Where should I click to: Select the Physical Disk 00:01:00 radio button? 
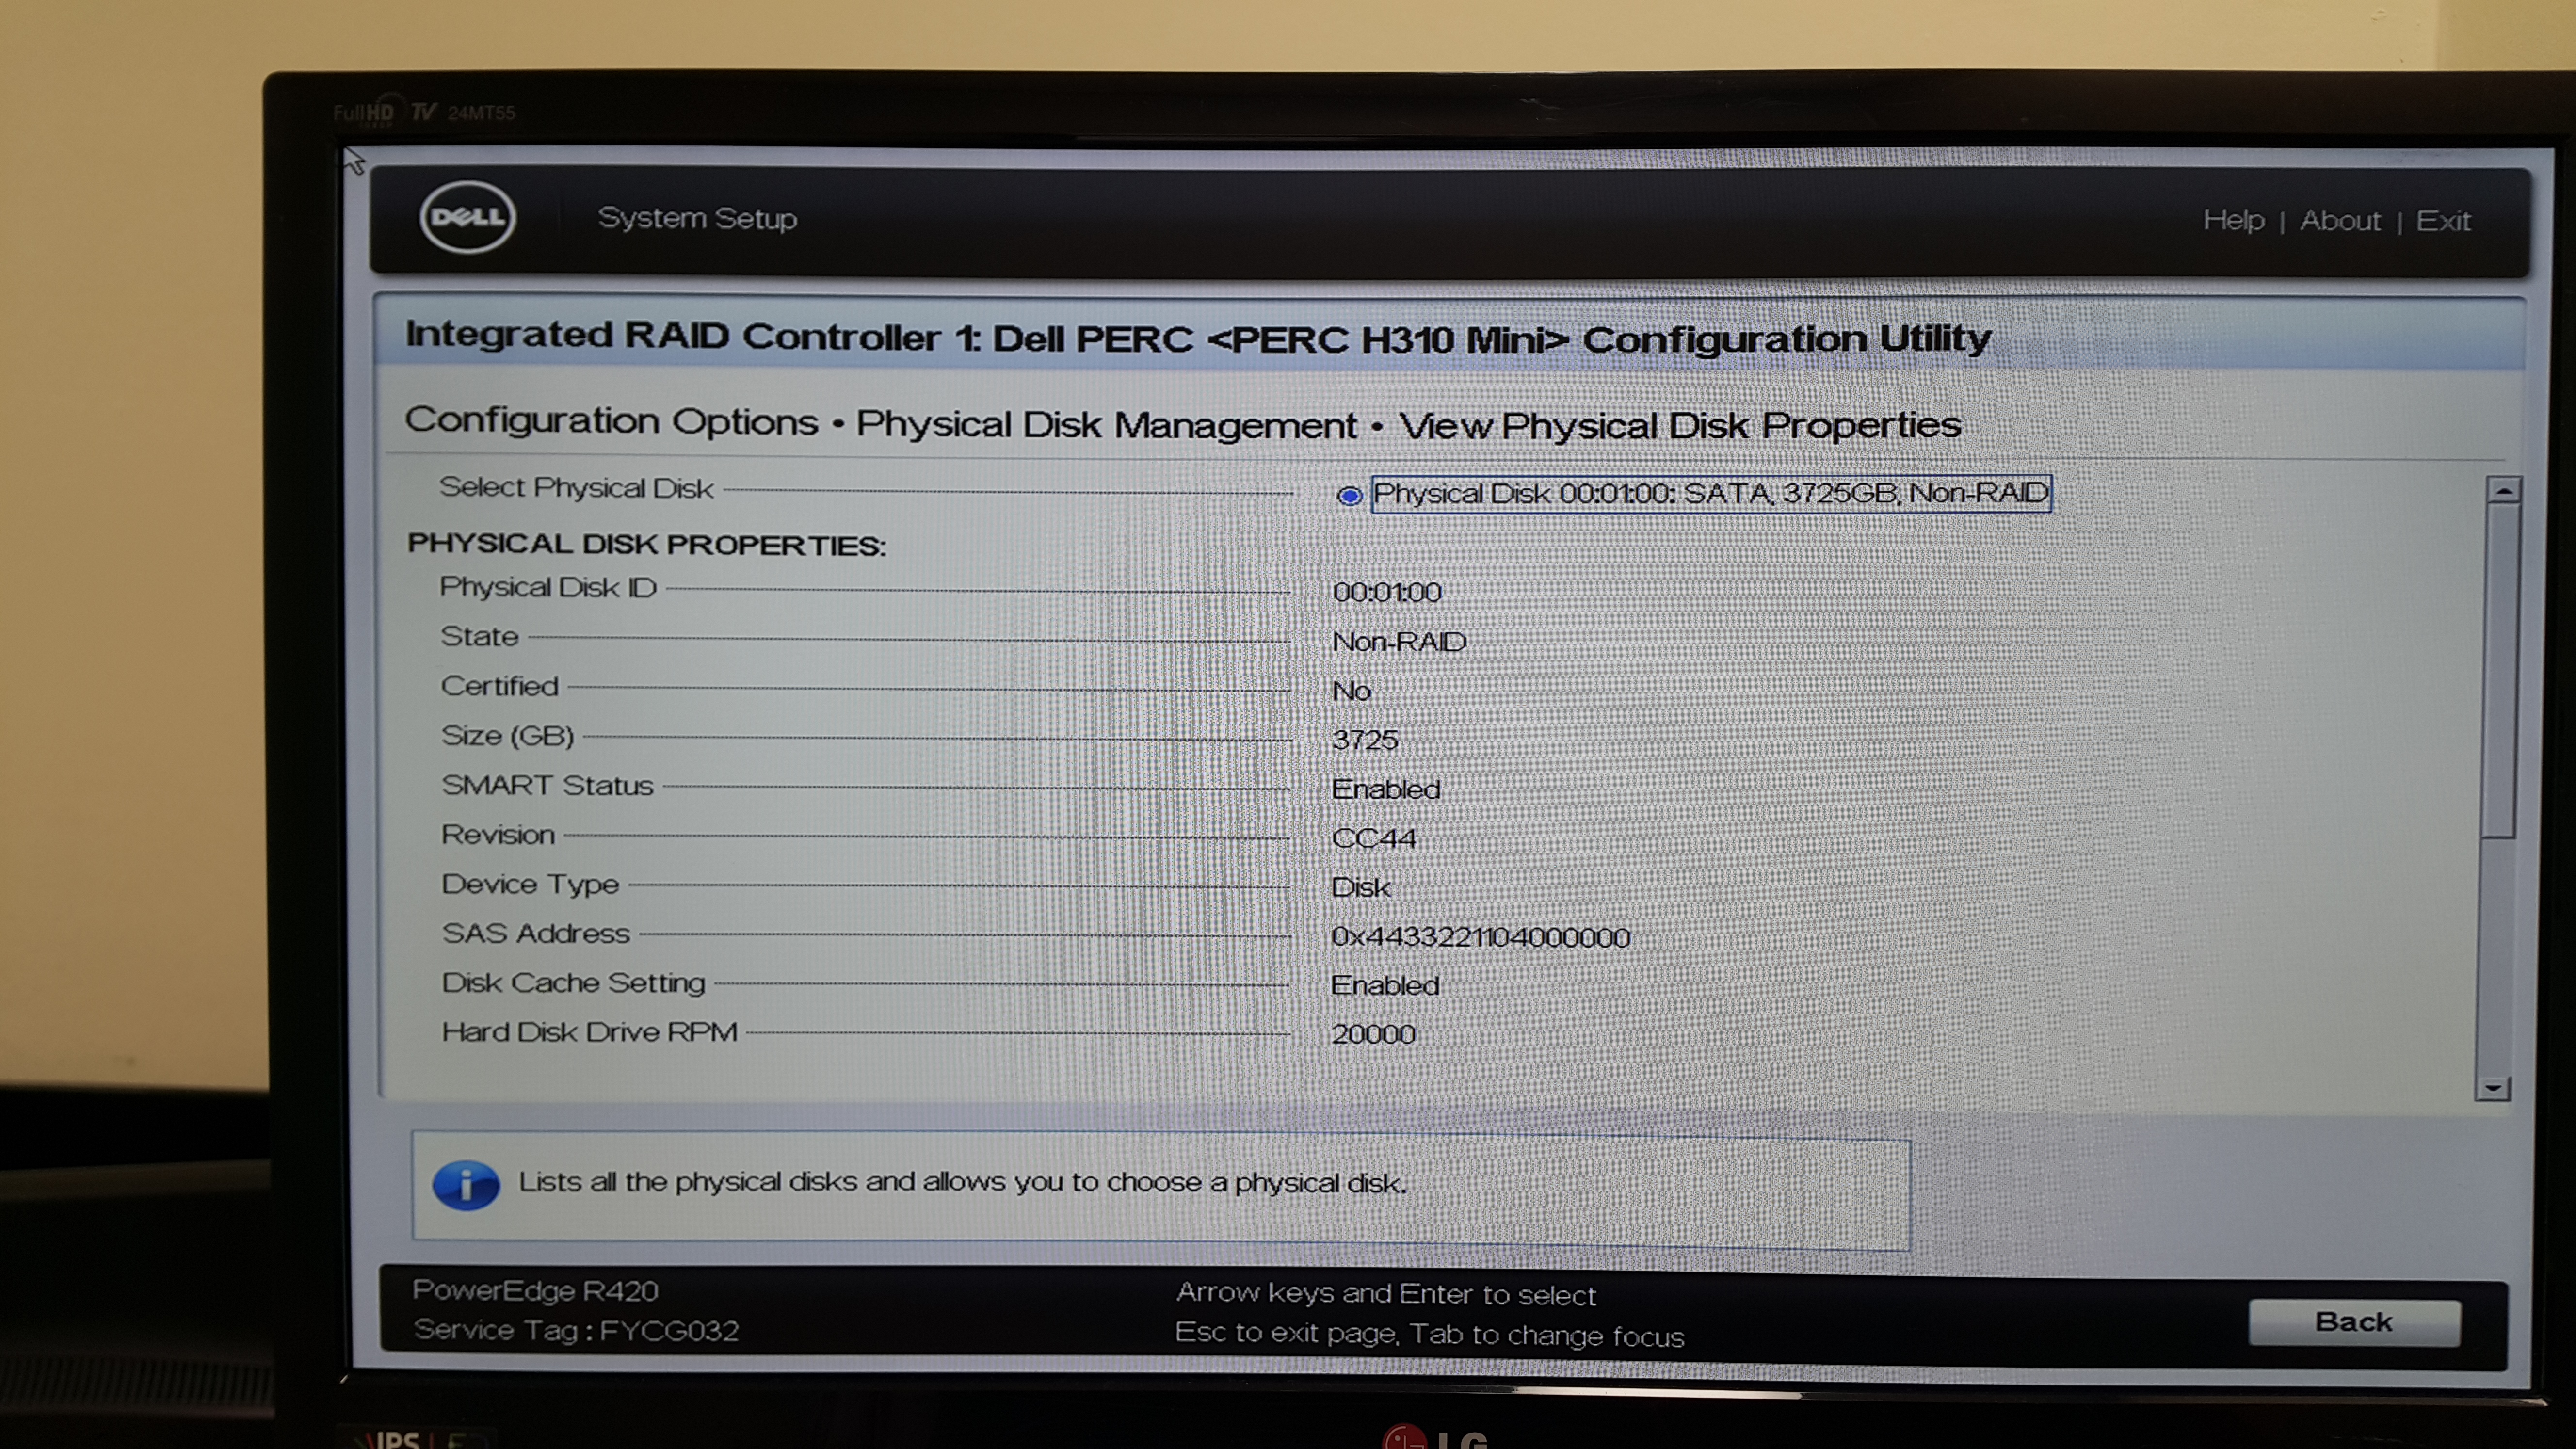[x=1349, y=495]
